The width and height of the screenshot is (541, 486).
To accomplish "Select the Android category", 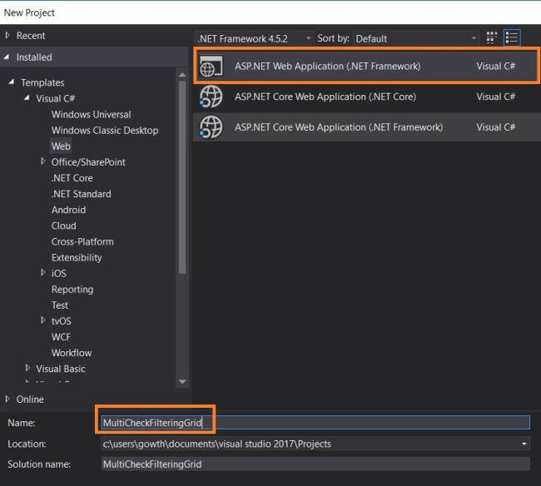I will click(68, 210).
